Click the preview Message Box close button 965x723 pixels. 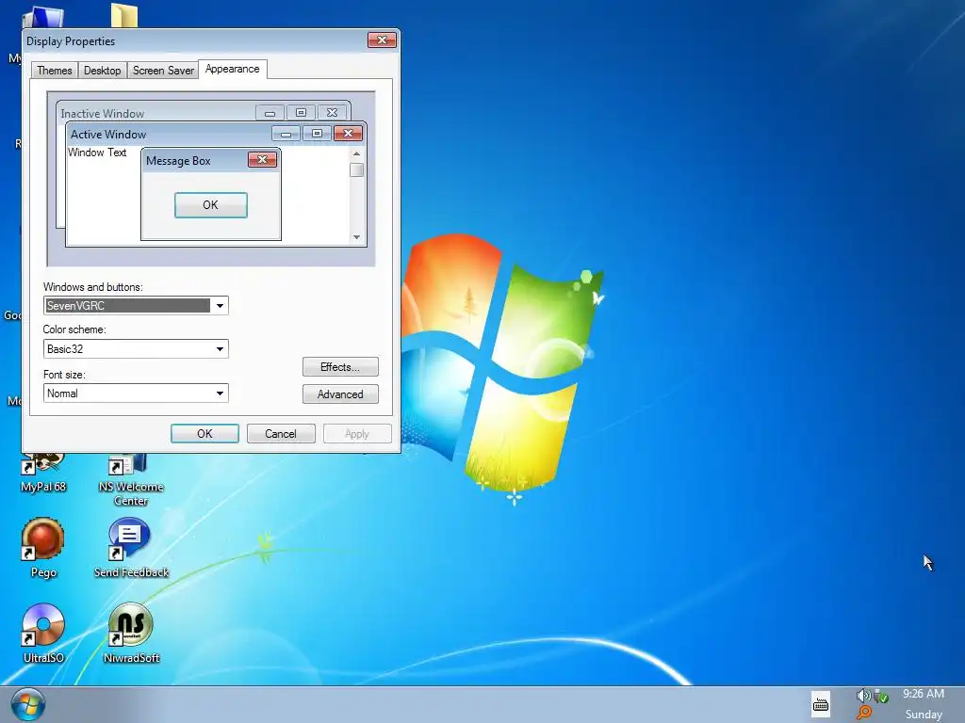262,160
